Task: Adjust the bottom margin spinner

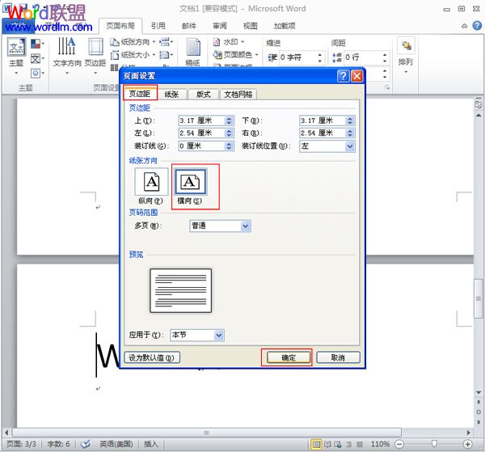Action: click(x=350, y=120)
